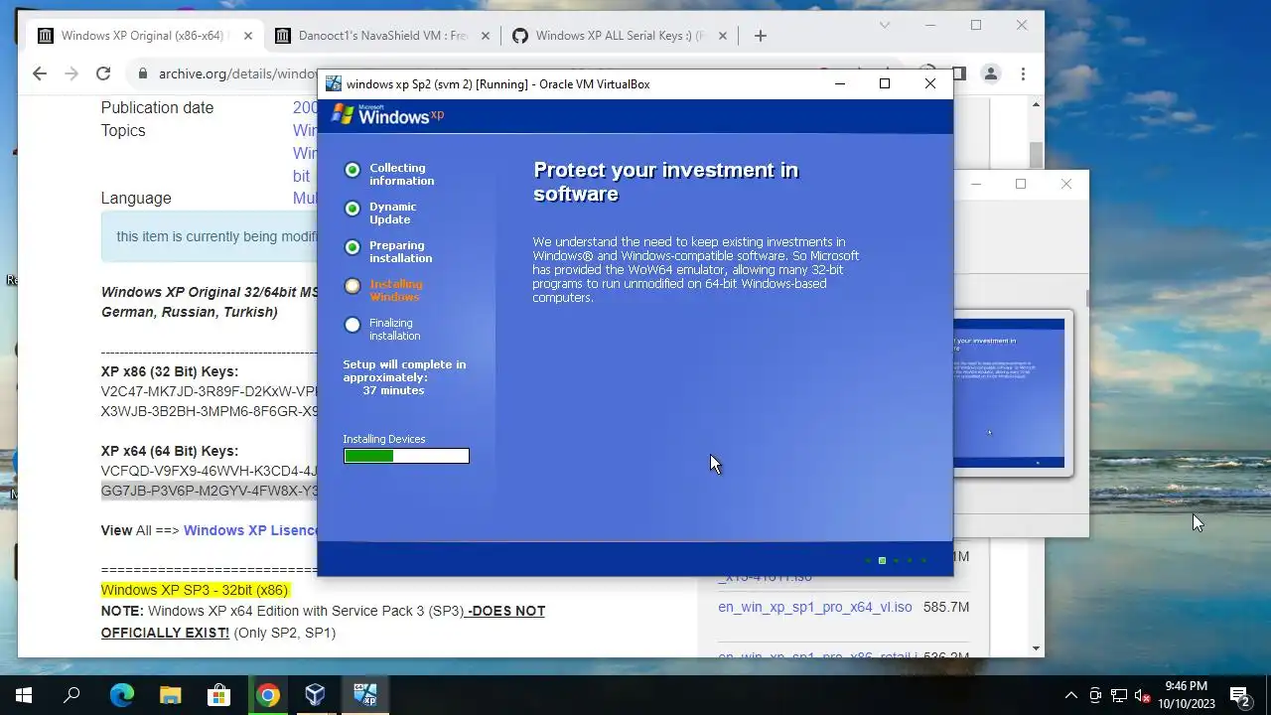This screenshot has width=1271, height=715.
Task: Click the lit setup slide dot indicator
Action: [882, 560]
